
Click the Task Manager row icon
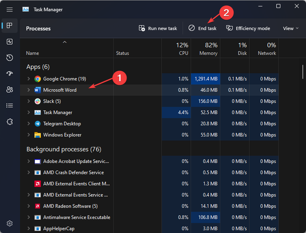click(37, 112)
